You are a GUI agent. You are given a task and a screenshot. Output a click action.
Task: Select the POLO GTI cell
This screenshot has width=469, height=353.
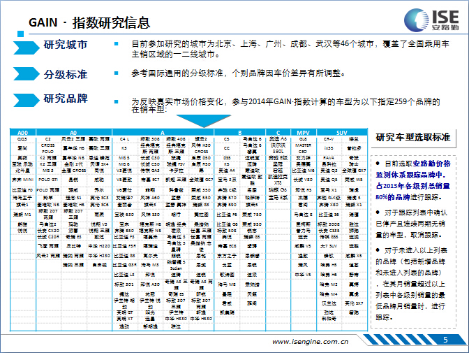(x=48, y=180)
